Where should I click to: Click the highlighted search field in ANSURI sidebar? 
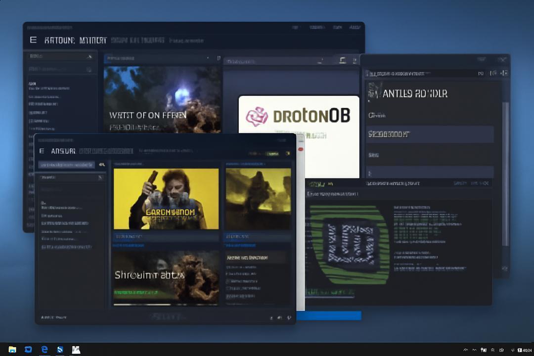(66, 165)
